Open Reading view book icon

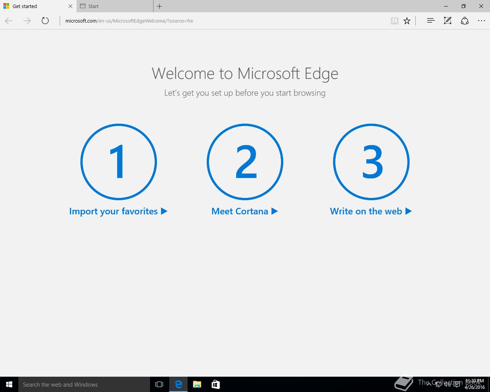click(394, 21)
